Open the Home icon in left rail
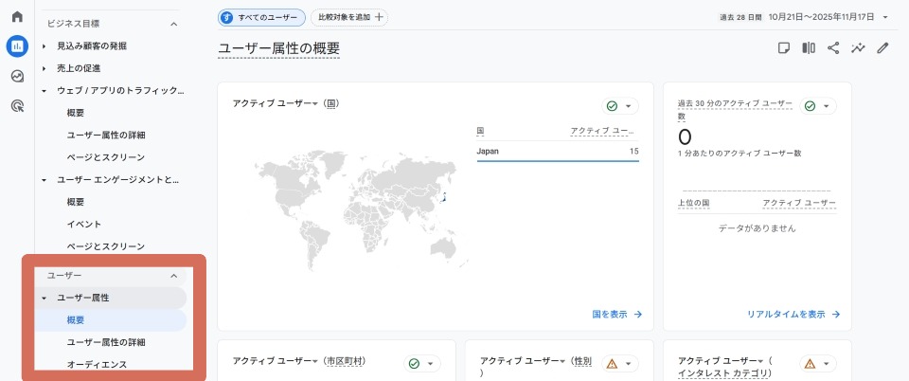Viewport: 909px width, 381px height. point(17,17)
